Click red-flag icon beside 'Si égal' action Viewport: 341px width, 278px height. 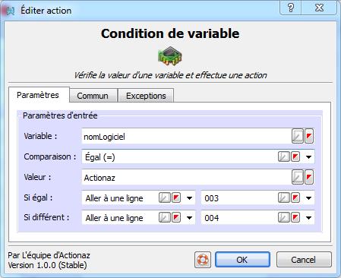176,197
